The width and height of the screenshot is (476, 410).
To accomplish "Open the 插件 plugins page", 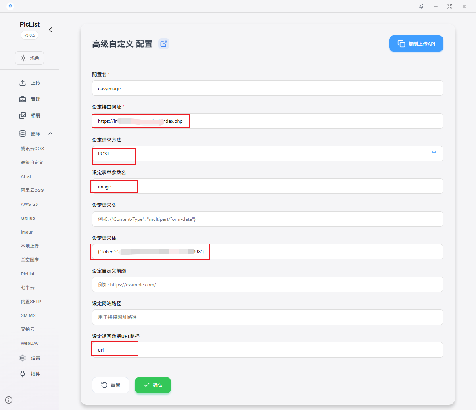I will point(30,374).
